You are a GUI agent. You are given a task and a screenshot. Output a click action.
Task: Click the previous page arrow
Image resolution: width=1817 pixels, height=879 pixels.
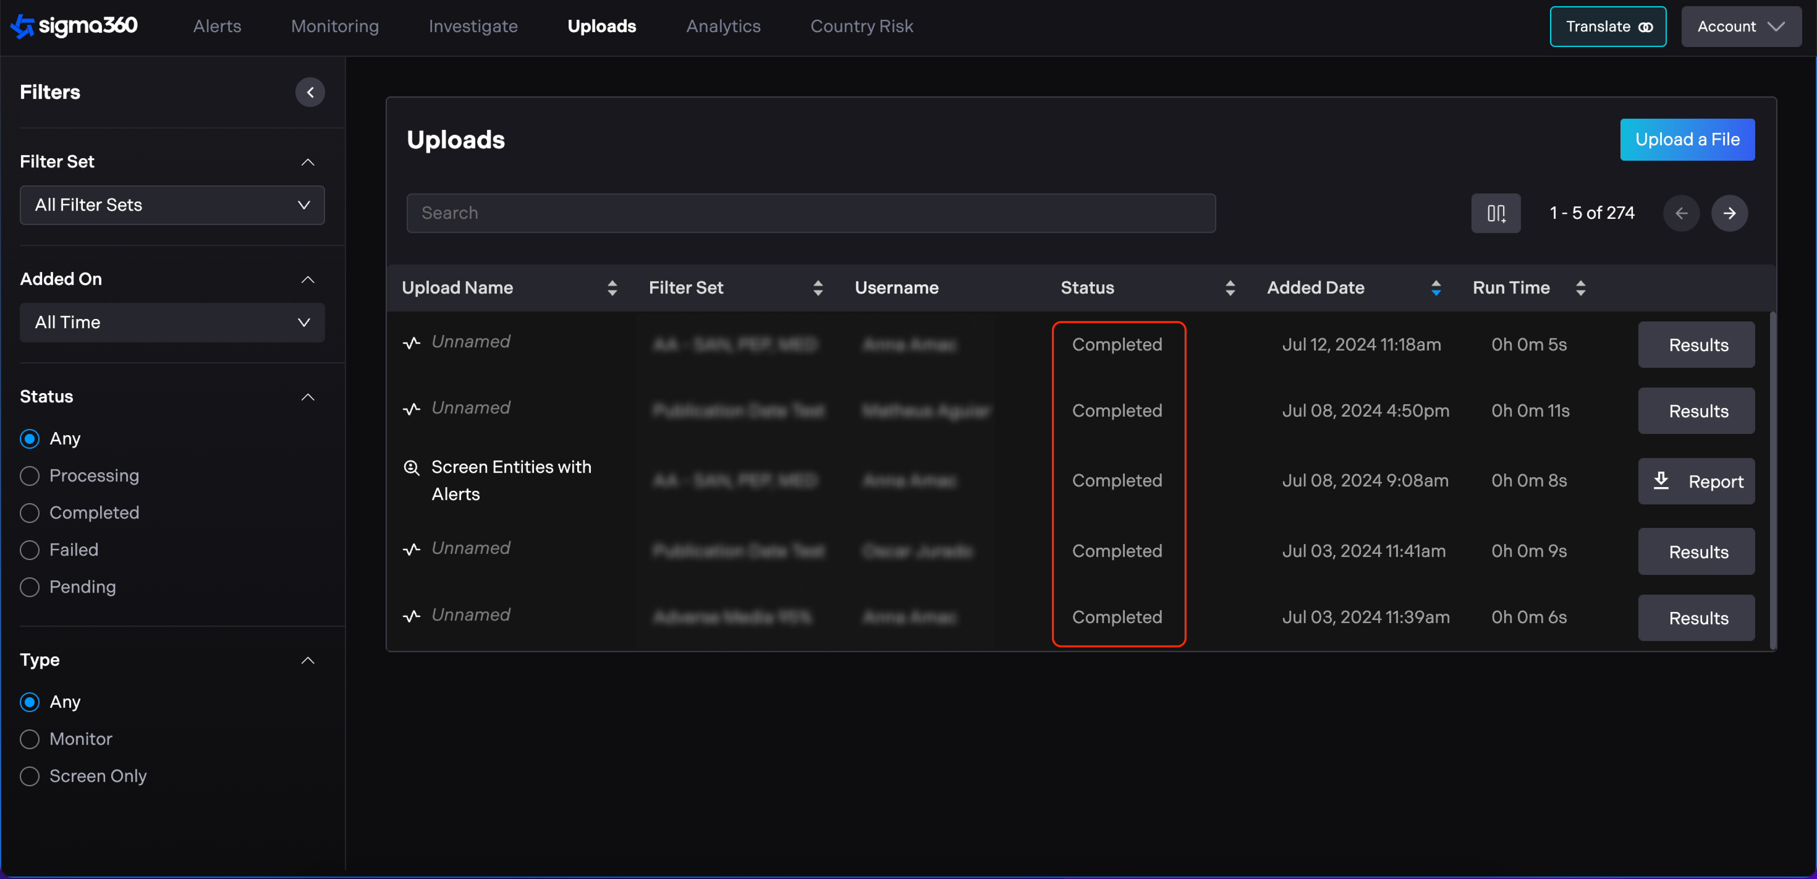click(1681, 213)
